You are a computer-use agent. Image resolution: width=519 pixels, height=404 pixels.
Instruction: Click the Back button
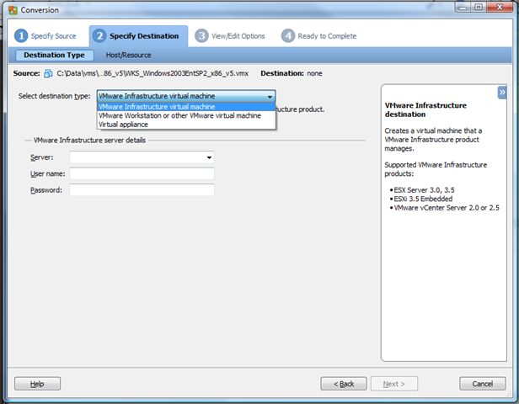coord(344,384)
